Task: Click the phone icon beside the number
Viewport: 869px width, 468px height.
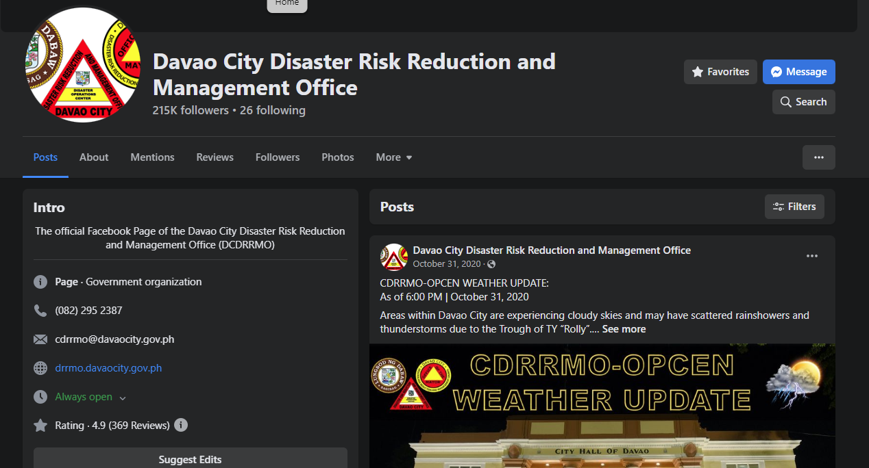Action: point(40,311)
